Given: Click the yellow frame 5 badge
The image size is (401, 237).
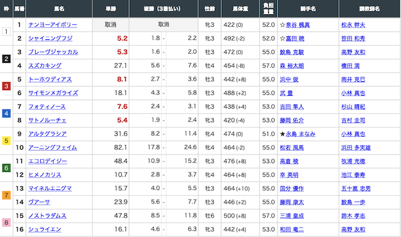Looking at the screenshot, I should pyautogui.click(x=6, y=141).
